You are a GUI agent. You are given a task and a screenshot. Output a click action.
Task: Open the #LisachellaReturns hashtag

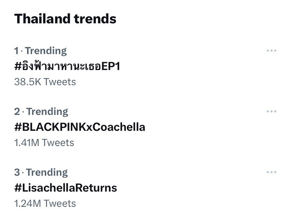coord(65,188)
